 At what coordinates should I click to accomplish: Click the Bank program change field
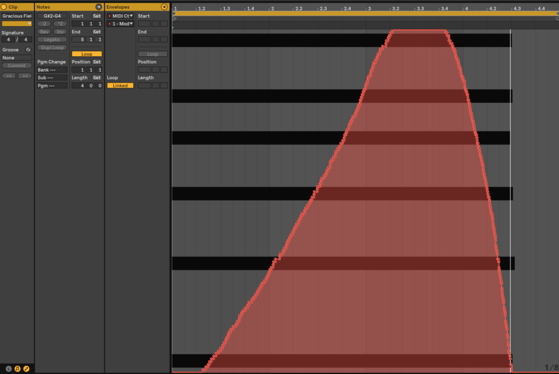click(52, 70)
